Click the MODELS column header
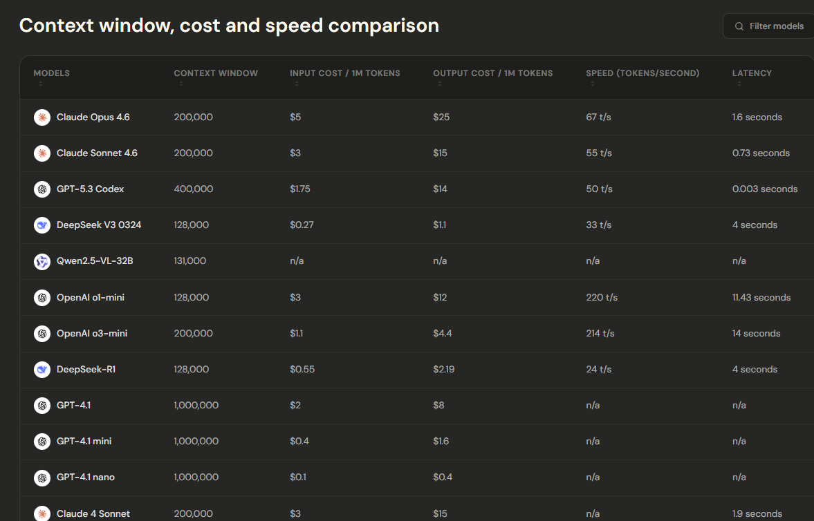Image resolution: width=814 pixels, height=521 pixels. coord(51,73)
